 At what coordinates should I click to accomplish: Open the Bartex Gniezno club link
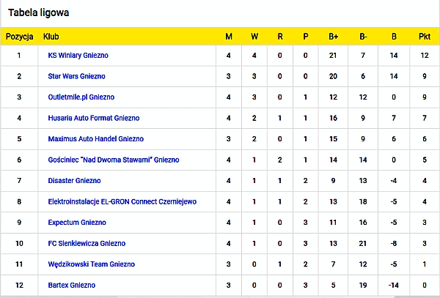(72, 285)
